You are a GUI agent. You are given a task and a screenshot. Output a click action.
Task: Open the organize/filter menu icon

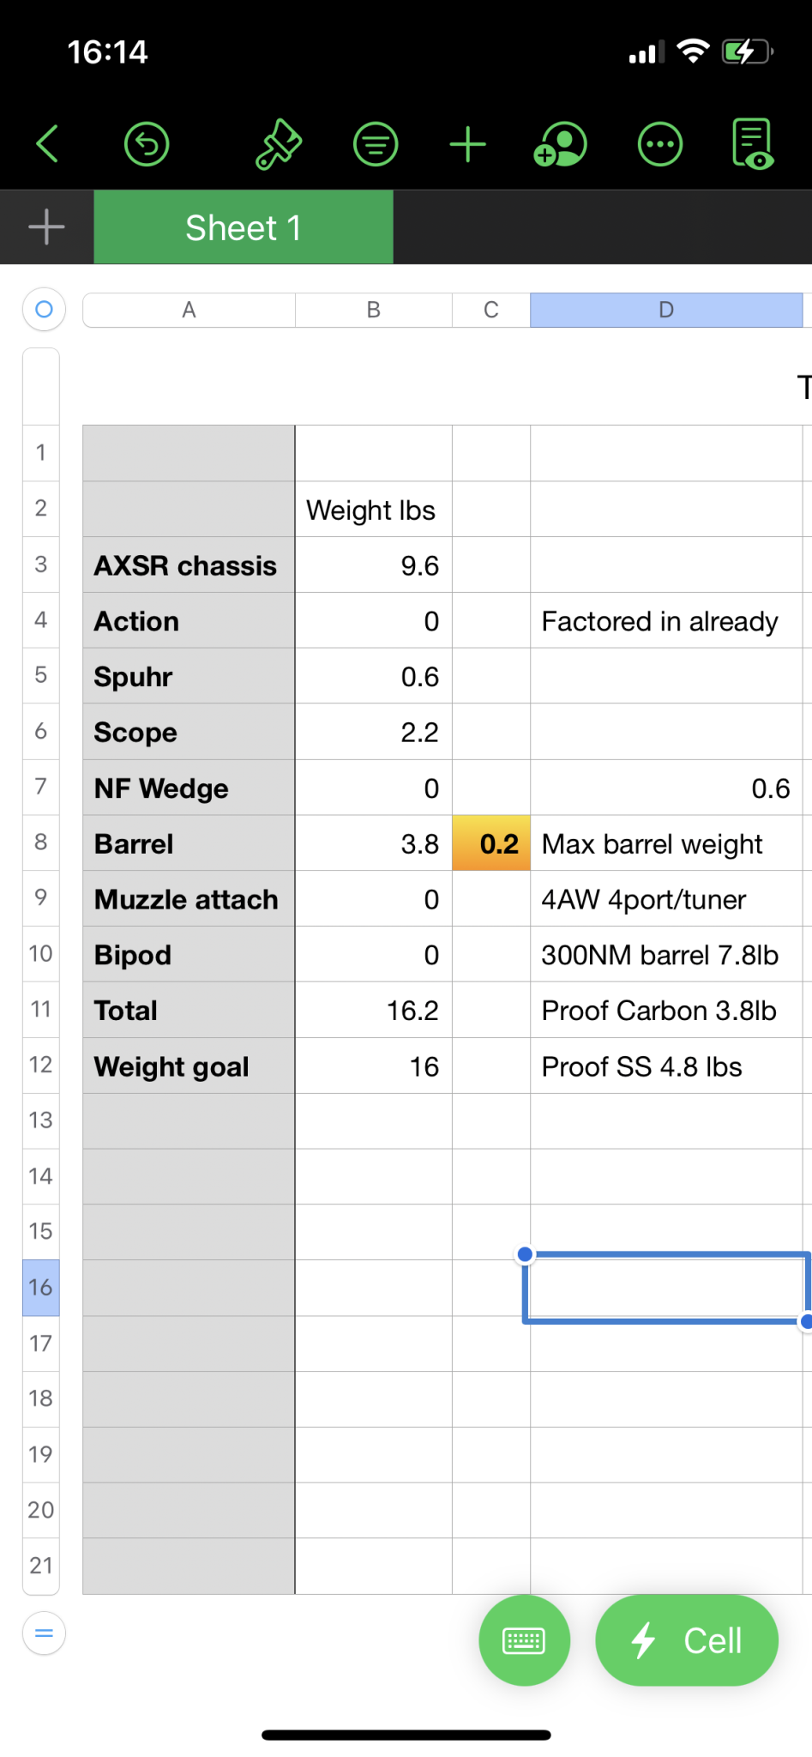point(376,144)
